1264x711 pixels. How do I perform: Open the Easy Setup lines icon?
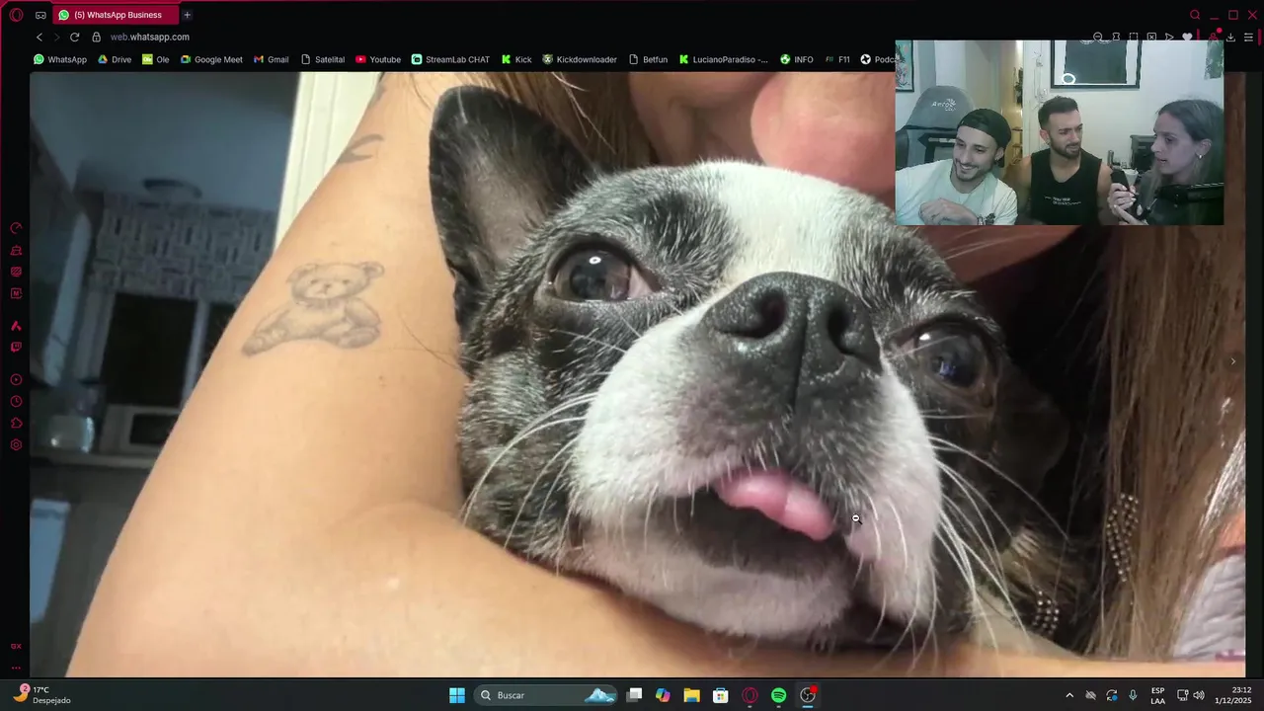pyautogui.click(x=1249, y=37)
